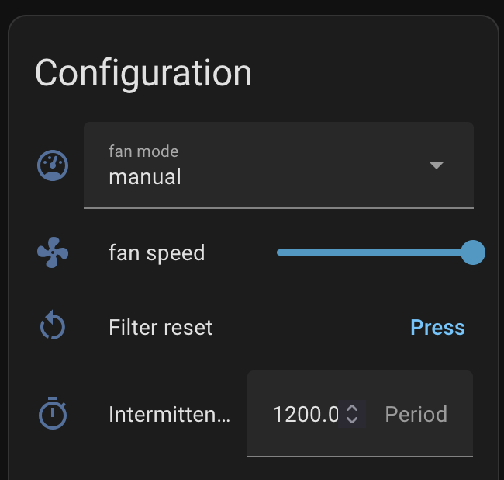The height and width of the screenshot is (480, 504).
Task: Click the "fan speed" row label
Action: coord(157,252)
